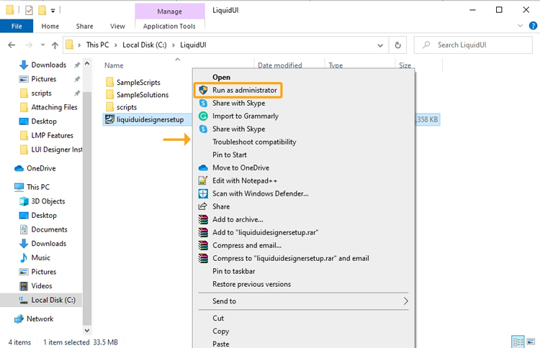Click the Move to OneDrive cloud icon

pyautogui.click(x=203, y=168)
